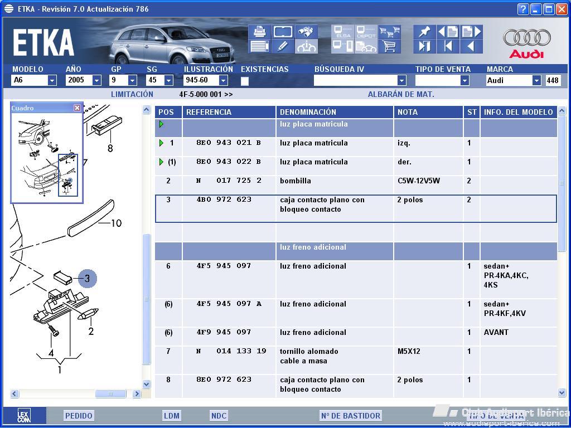Click the Nº DE BASTIDOR tab
571x428 pixels.
351,416
